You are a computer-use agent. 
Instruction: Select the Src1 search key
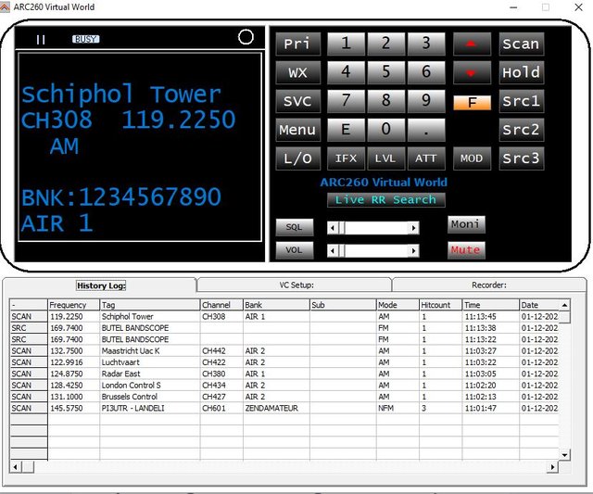coord(521,101)
